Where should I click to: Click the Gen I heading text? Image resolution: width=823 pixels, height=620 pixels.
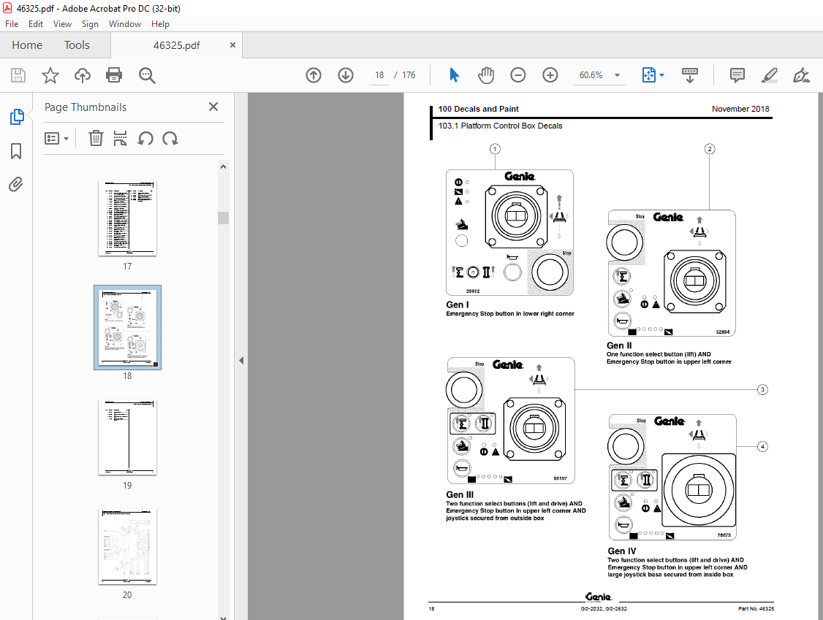pyautogui.click(x=457, y=305)
